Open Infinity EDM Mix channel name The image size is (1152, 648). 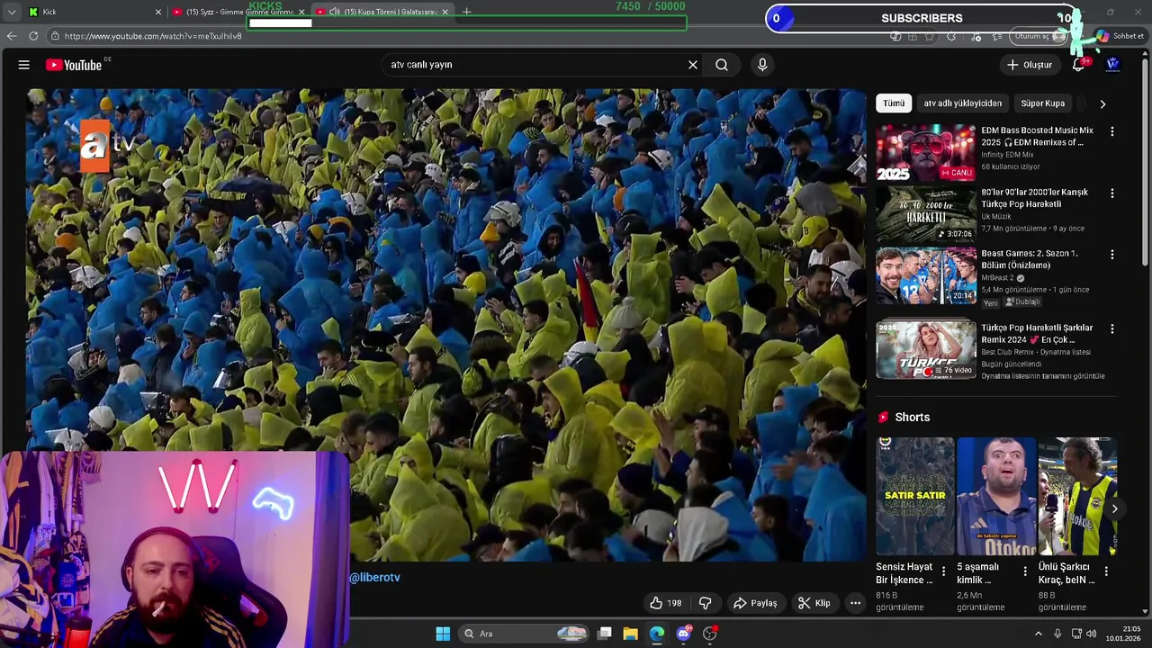click(x=1007, y=155)
